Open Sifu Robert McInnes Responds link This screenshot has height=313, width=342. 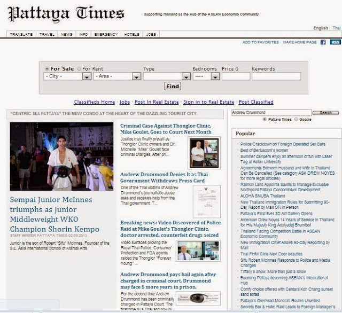coord(285,263)
